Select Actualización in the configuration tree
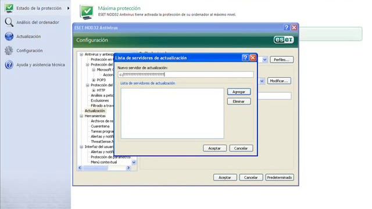This screenshot has width=372, height=209. [95, 111]
